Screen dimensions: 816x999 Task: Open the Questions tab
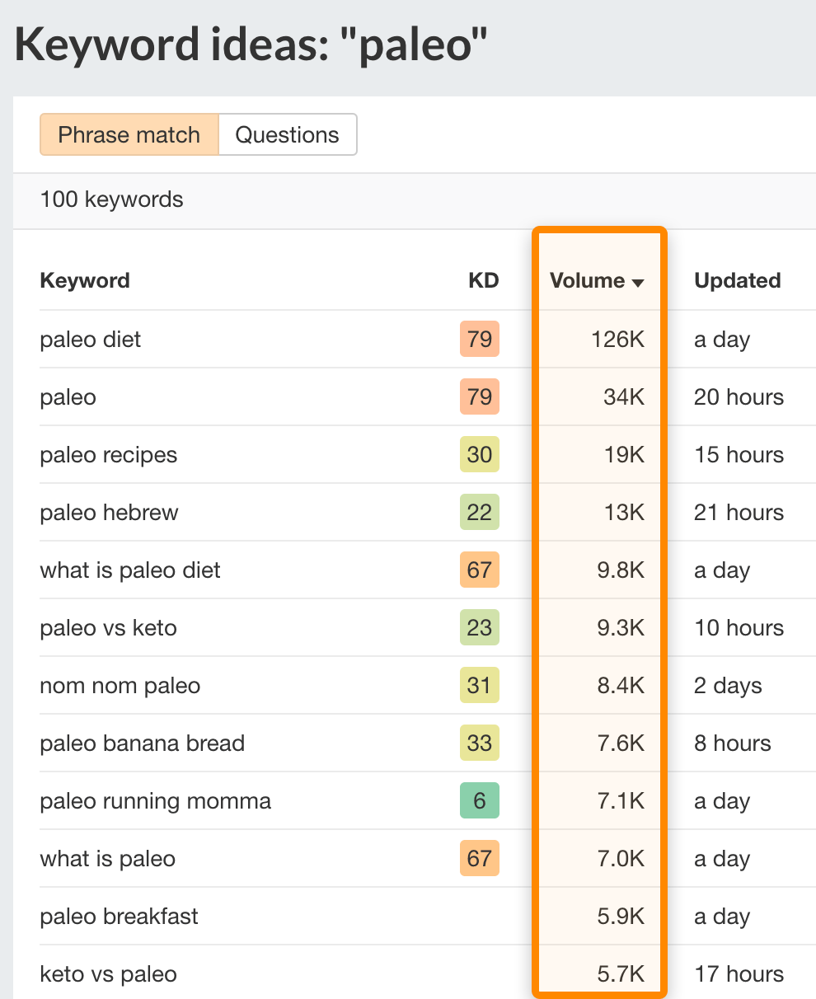coord(287,135)
